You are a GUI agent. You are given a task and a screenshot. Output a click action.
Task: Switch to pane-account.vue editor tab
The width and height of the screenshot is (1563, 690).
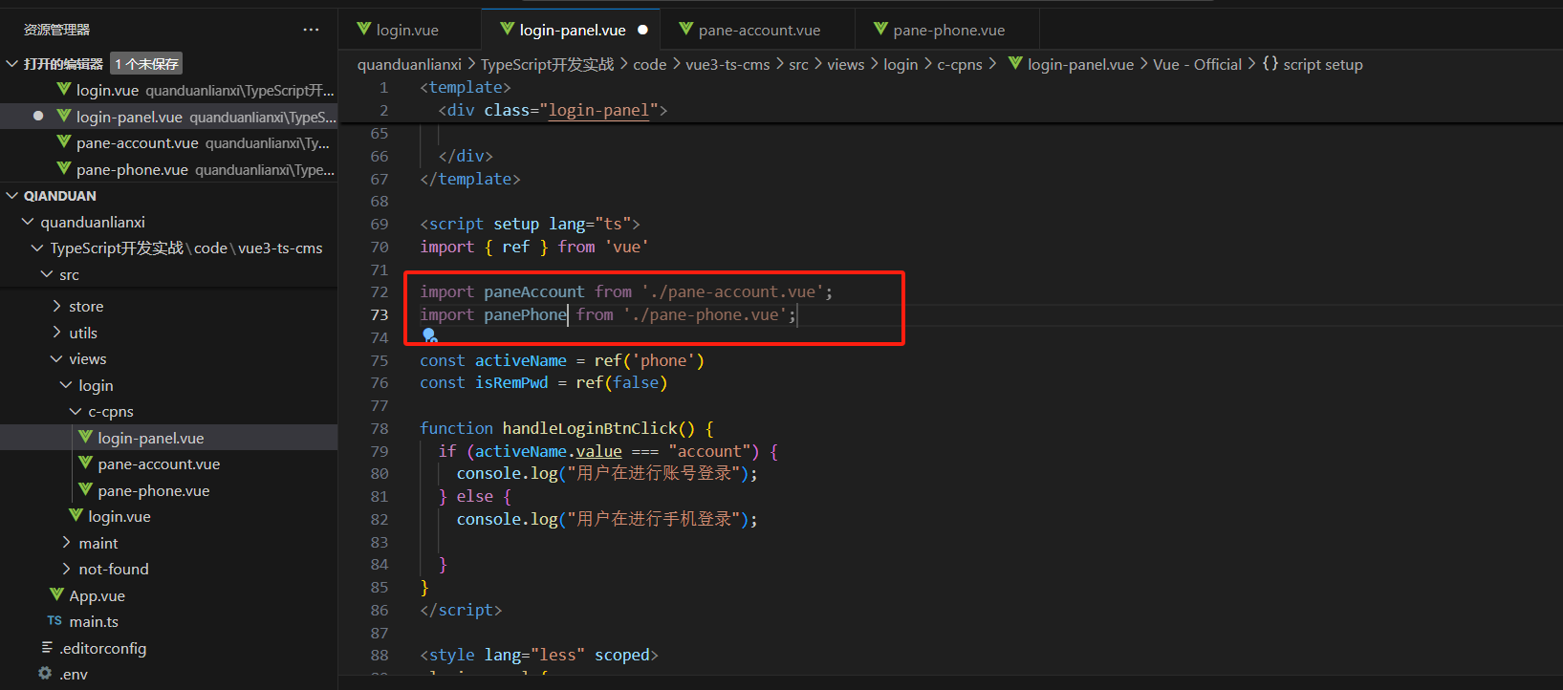tap(758, 30)
